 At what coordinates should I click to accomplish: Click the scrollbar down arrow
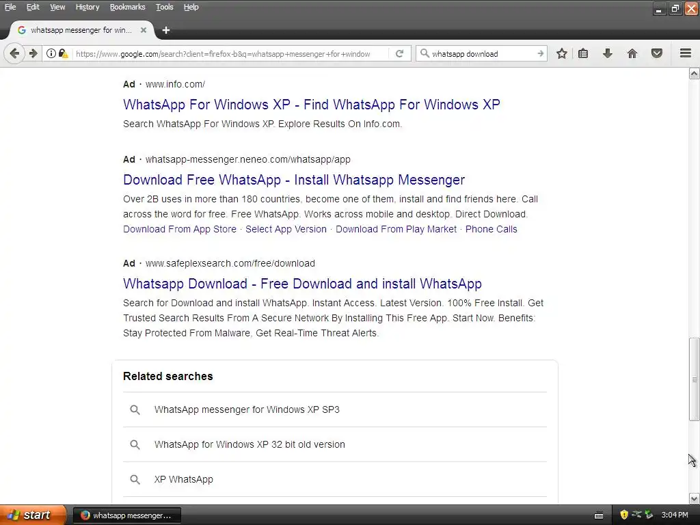click(x=694, y=498)
